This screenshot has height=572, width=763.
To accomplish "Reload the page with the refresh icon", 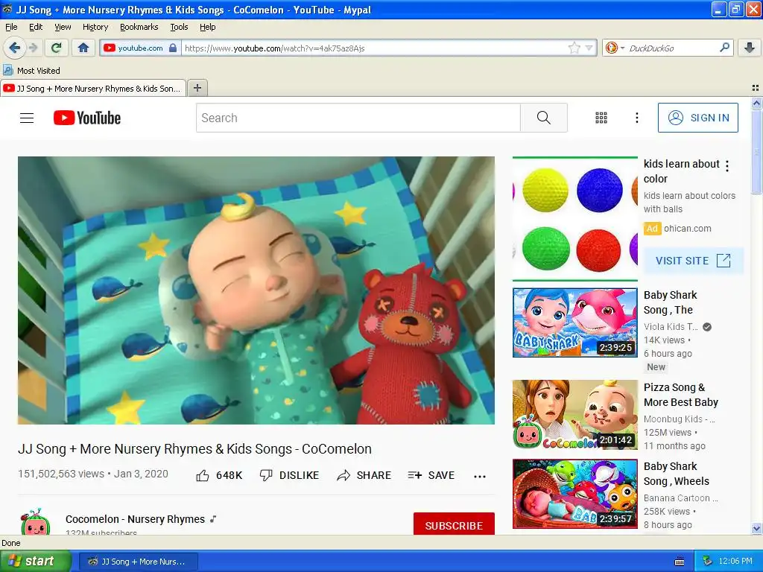I will tap(56, 48).
